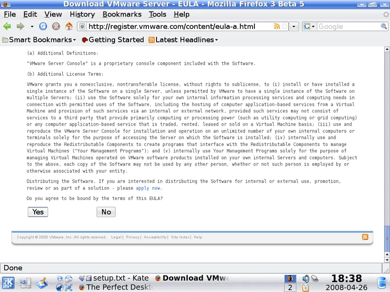Open the View menu

coord(53,15)
